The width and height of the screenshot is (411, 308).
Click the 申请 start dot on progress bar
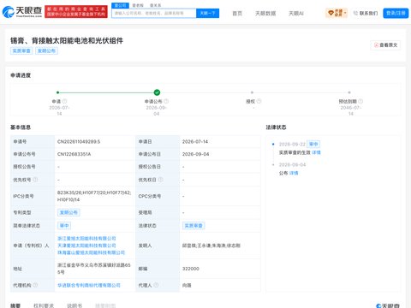[57, 92]
